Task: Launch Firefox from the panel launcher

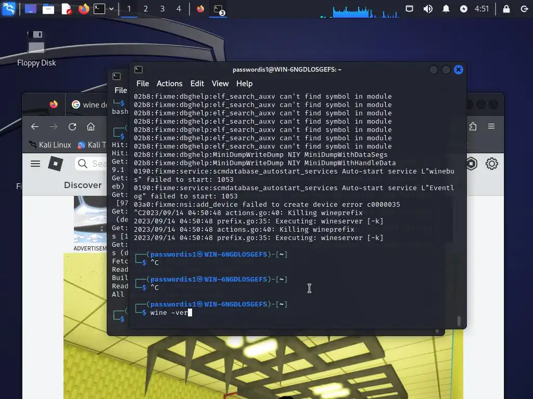Action: pos(83,8)
